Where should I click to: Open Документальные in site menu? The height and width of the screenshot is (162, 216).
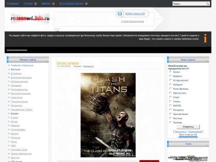21,77
